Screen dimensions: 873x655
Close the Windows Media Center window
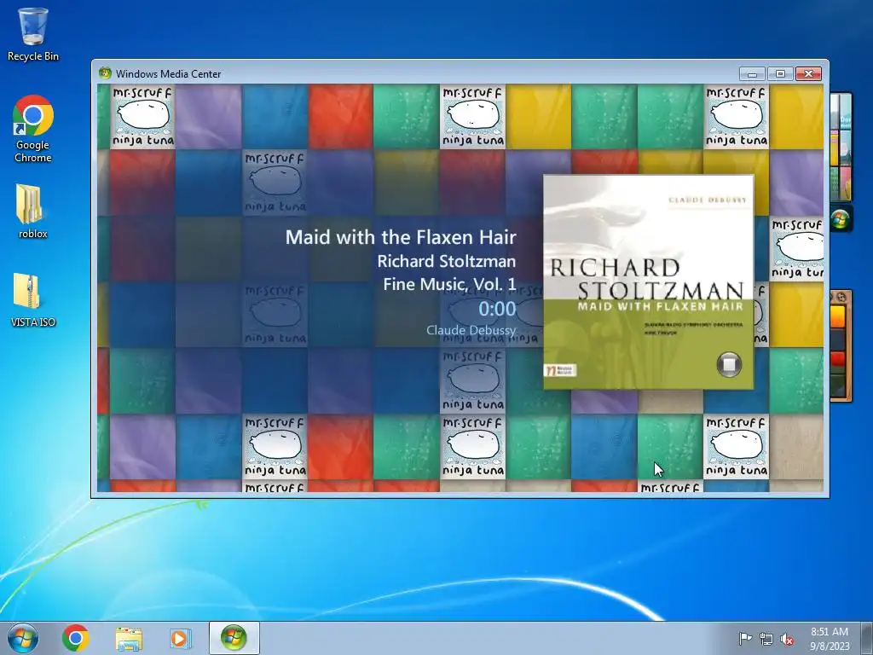click(x=808, y=74)
